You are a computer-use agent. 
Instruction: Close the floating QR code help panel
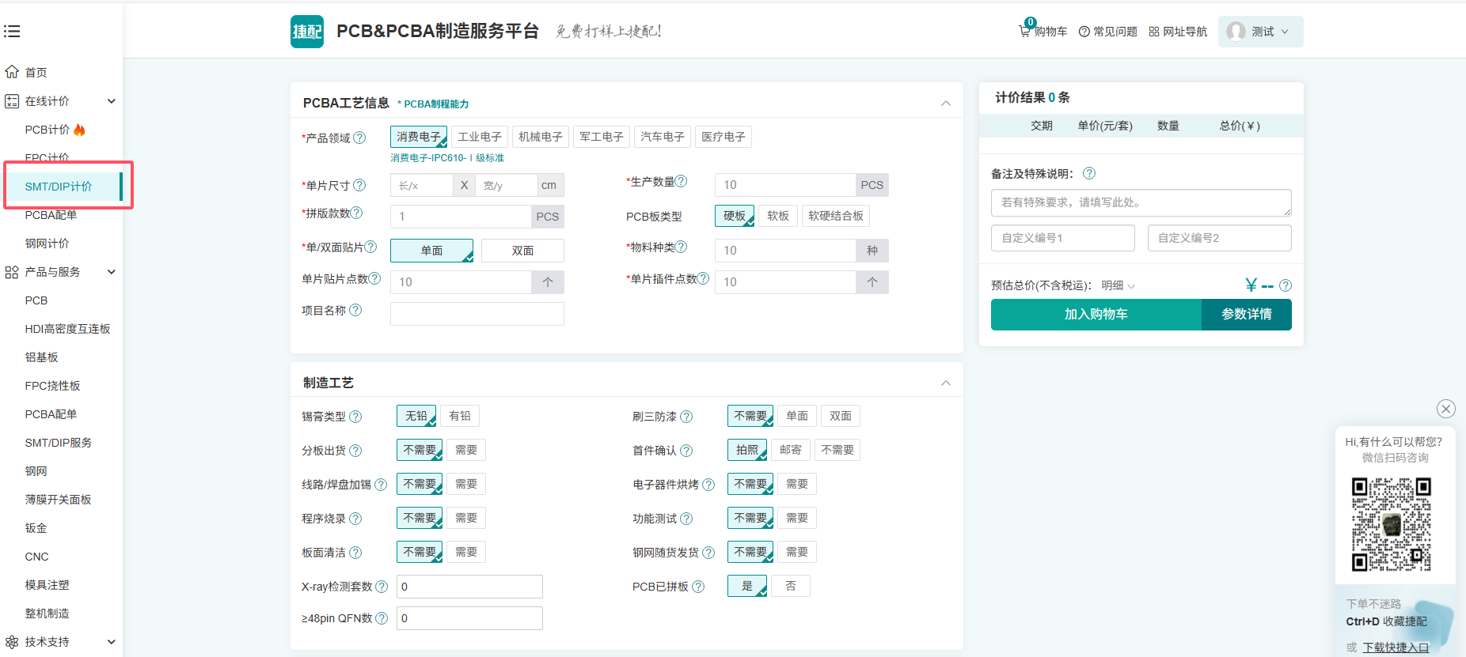[x=1445, y=409]
